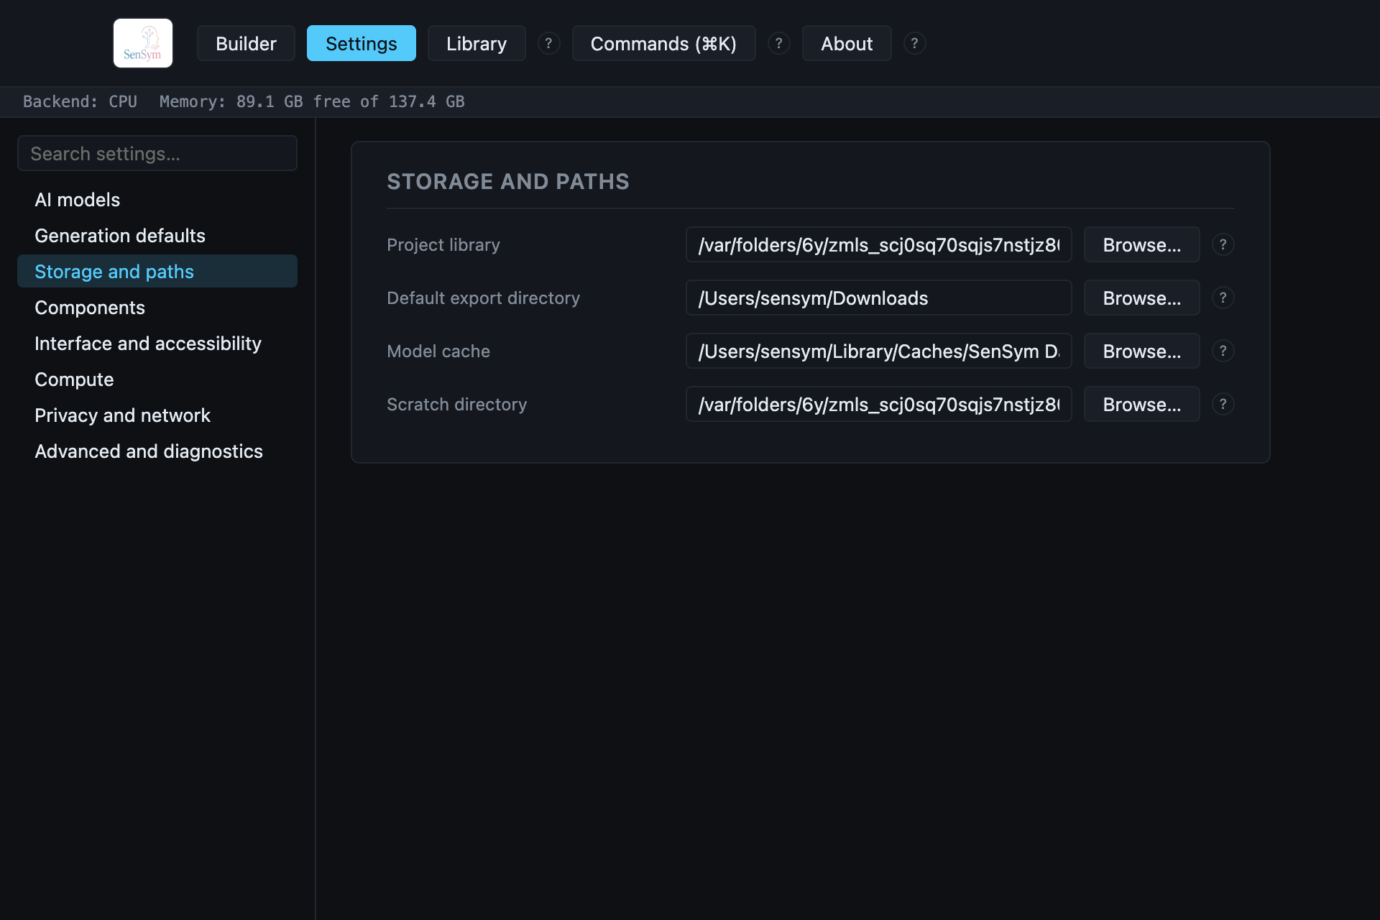Browse for Project library folder
1380x920 pixels.
pos(1142,244)
